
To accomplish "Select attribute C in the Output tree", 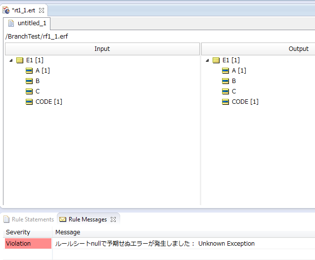I will point(234,91).
